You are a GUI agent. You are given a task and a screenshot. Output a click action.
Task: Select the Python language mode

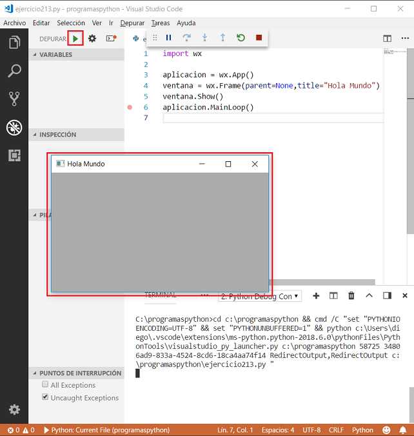362,430
